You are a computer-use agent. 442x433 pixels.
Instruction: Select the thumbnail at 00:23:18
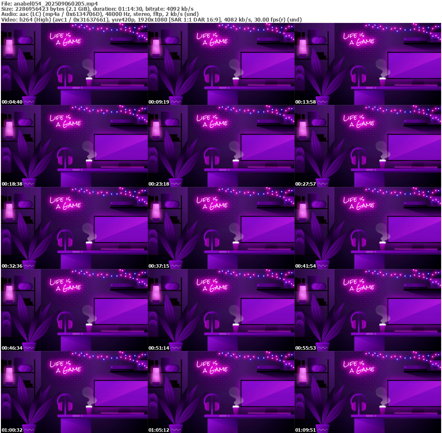tap(221, 146)
